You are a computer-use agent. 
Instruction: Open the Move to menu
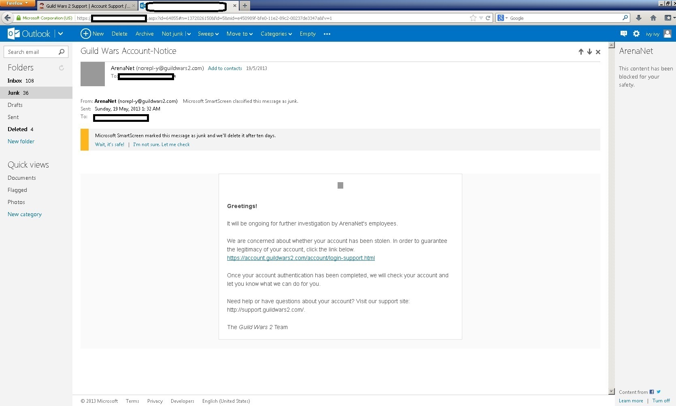(240, 34)
